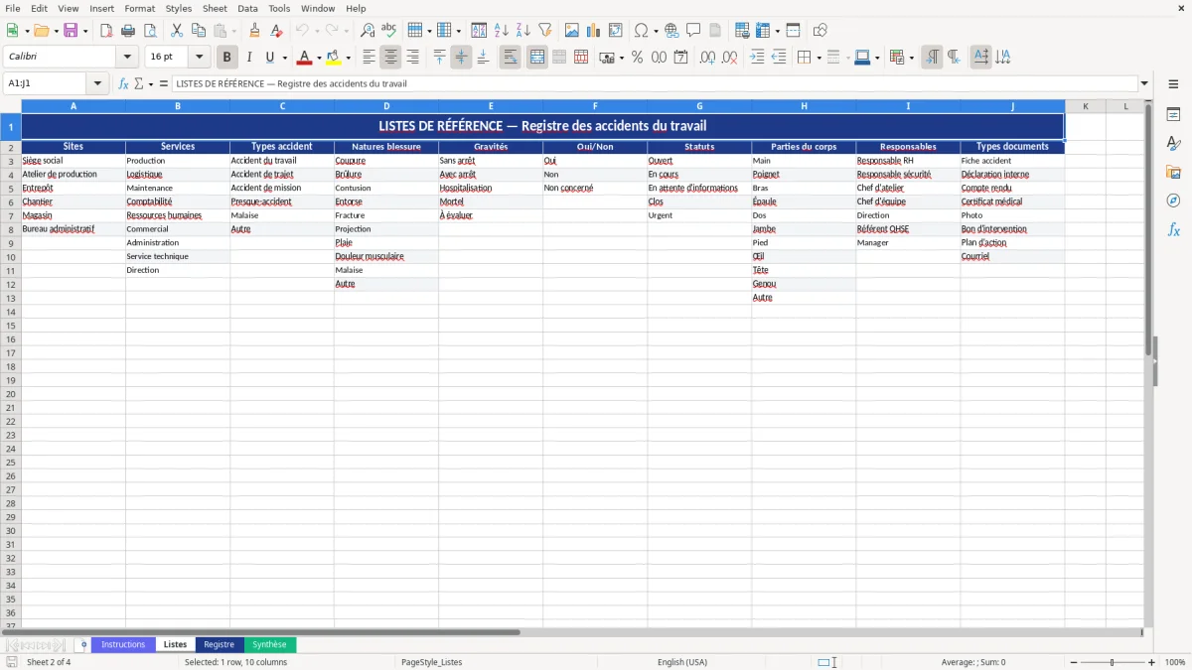Open the Font Name dropdown
Screen dimensions: 1192x670
coord(127,58)
